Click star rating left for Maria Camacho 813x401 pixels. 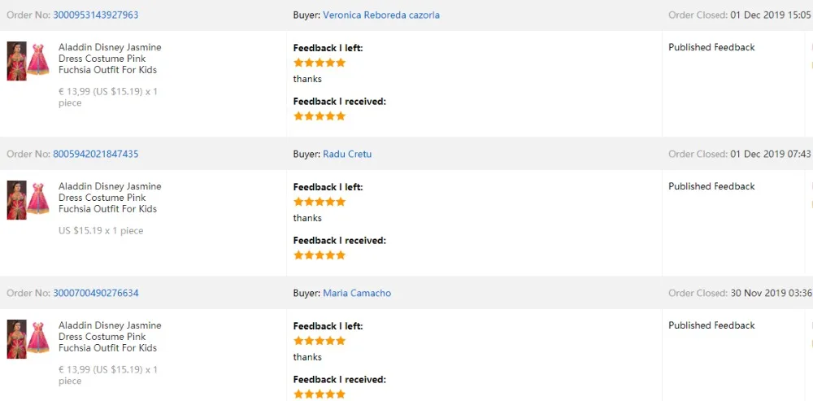click(x=320, y=341)
